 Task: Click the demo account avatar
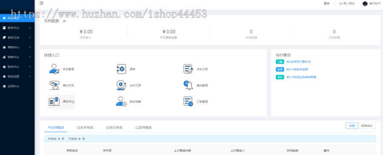click(x=365, y=4)
